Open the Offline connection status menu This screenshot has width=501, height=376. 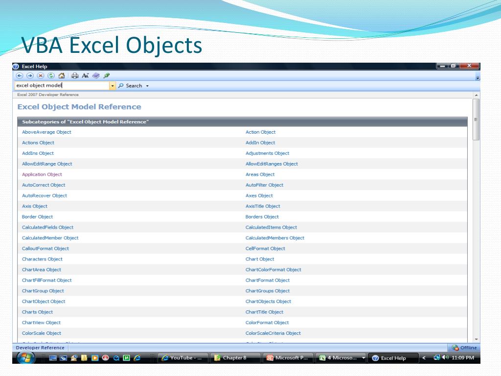464,348
